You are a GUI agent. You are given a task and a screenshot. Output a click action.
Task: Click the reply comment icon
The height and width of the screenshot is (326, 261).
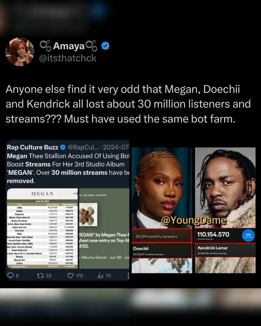pos(11,276)
